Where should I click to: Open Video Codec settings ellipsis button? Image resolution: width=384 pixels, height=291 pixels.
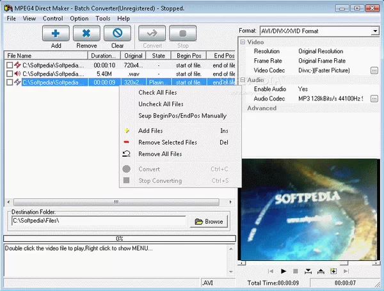point(374,71)
